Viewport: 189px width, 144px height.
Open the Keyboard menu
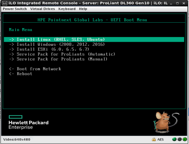click(x=67, y=9)
